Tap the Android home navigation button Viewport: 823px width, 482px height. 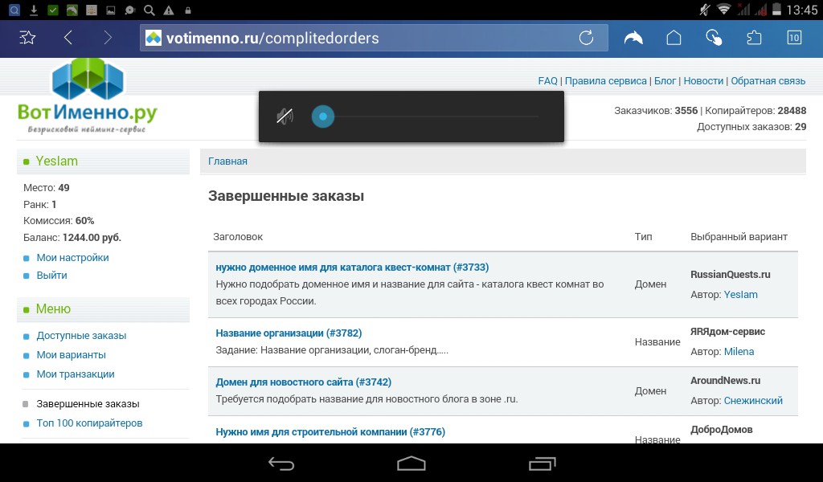point(411,463)
